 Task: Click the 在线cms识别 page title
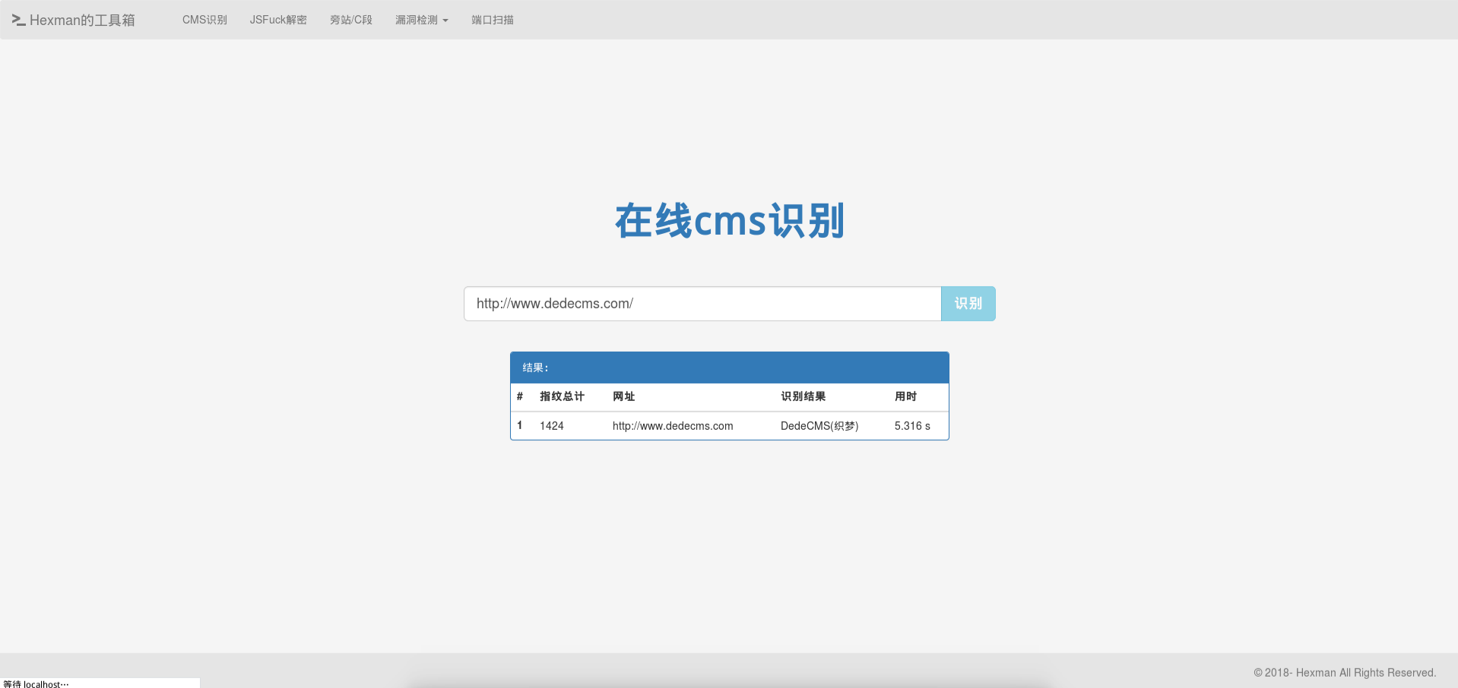[728, 221]
